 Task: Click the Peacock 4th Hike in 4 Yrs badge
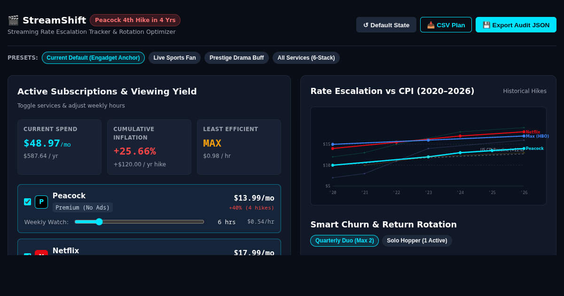135,20
